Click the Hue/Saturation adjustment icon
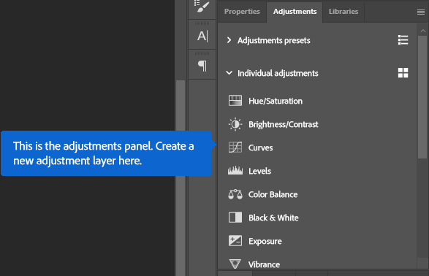 (x=235, y=101)
